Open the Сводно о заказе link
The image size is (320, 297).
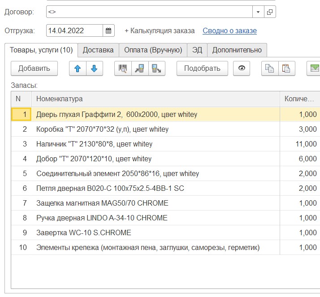[229, 31]
